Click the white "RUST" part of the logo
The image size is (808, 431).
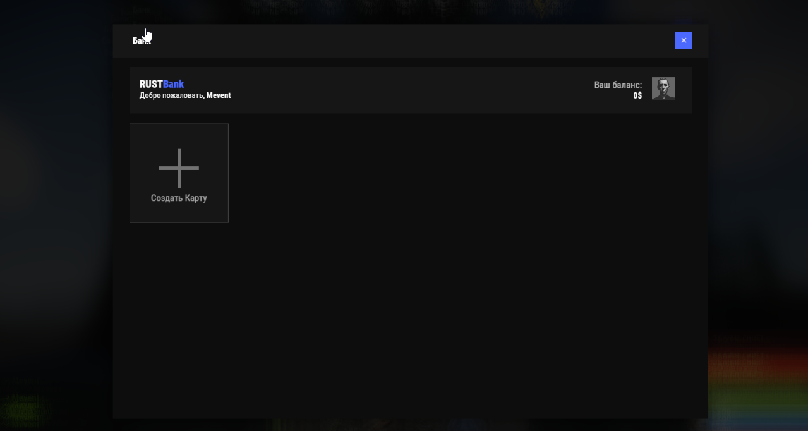pyautogui.click(x=151, y=84)
